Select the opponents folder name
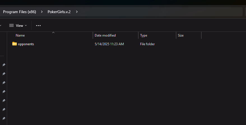Image resolution: width=246 pixels, height=125 pixels. 26,44
